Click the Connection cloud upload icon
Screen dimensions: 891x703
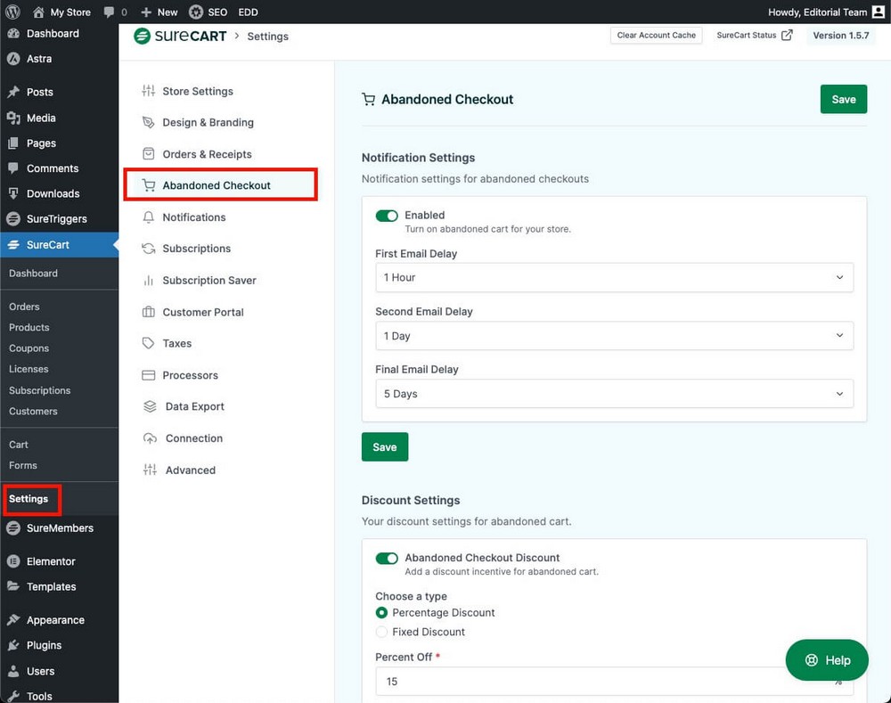click(x=150, y=438)
